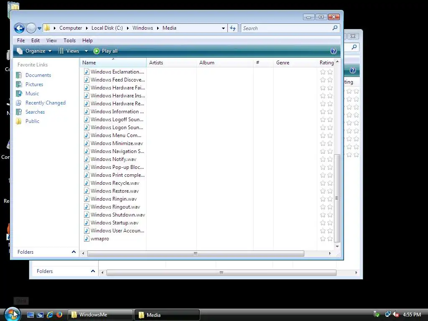Open the Organize dropdown
The width and height of the screenshot is (428, 321).
click(x=34, y=51)
